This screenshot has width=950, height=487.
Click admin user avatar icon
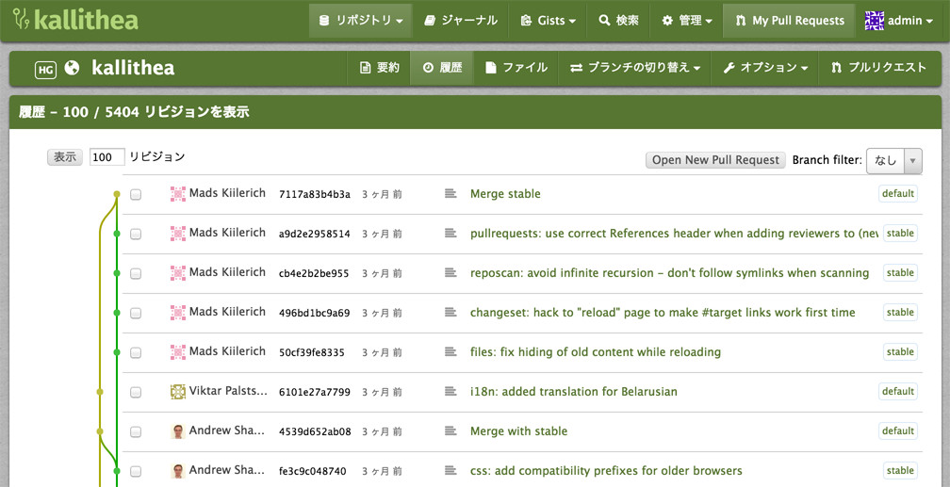tap(875, 21)
